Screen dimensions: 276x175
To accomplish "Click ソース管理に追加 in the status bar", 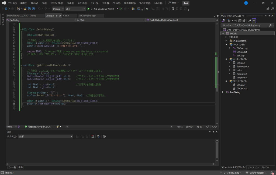I will click(x=231, y=173).
